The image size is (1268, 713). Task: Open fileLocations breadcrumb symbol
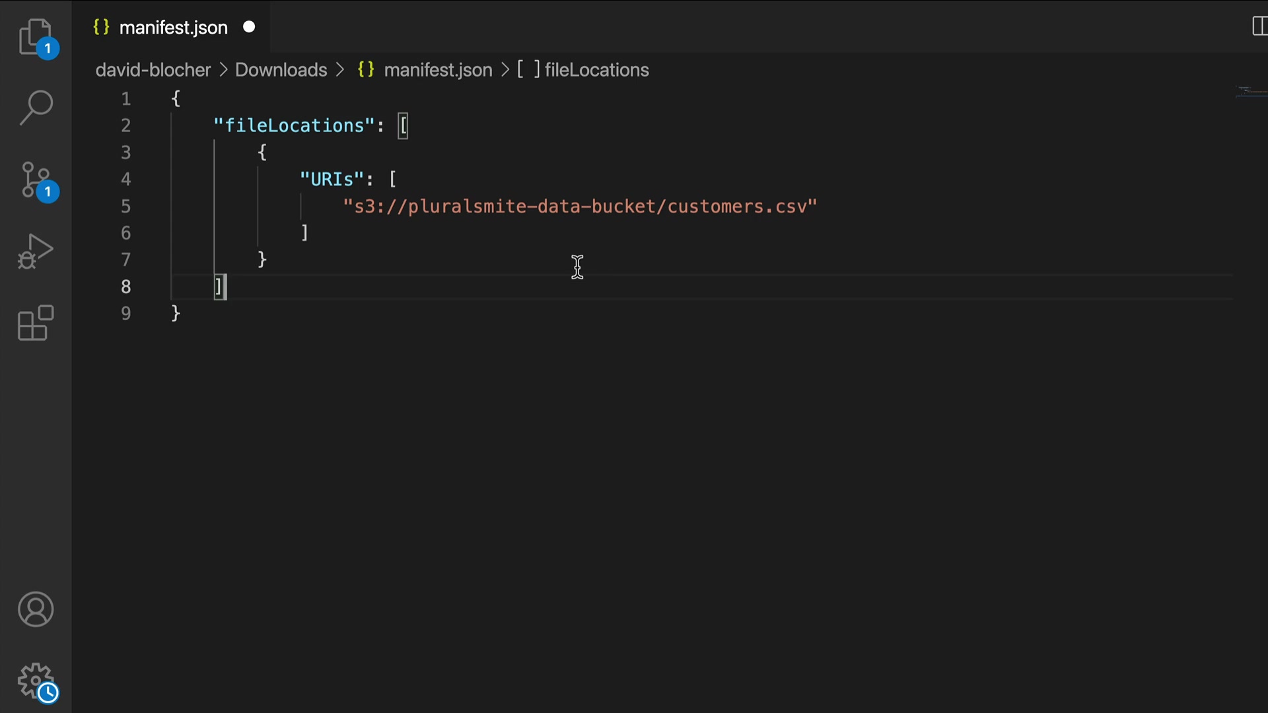(596, 70)
